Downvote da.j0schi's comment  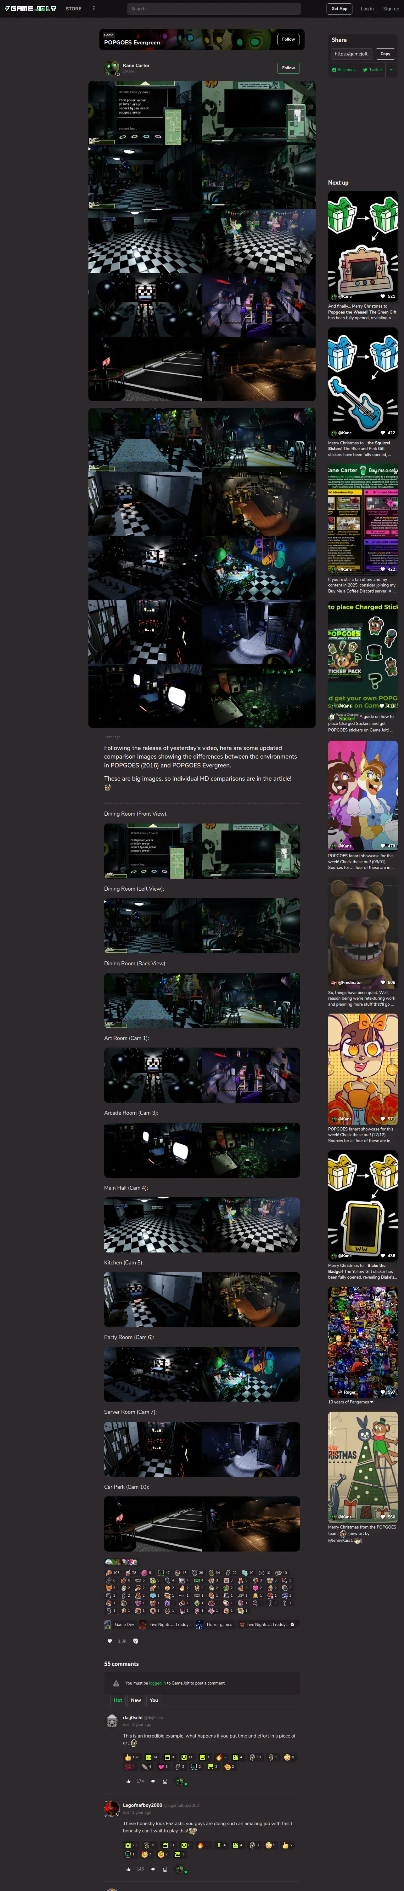tap(153, 1781)
